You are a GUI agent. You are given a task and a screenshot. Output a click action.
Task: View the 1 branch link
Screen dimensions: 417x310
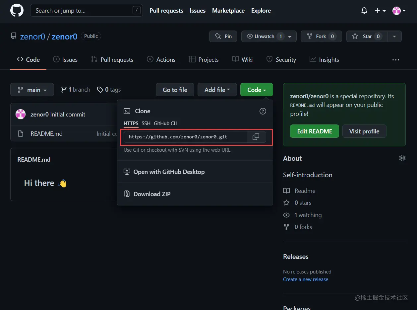click(76, 90)
